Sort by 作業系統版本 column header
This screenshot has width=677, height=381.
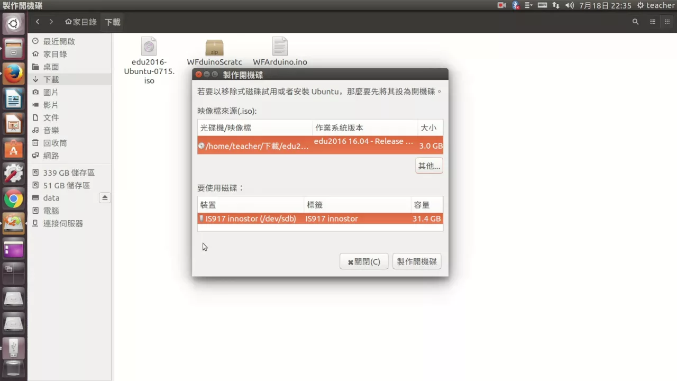click(365, 128)
